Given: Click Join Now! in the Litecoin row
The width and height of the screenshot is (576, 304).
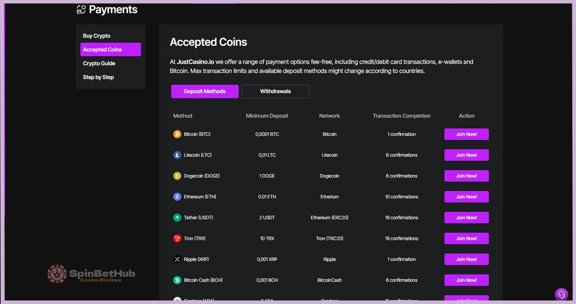Looking at the screenshot, I should [x=467, y=155].
